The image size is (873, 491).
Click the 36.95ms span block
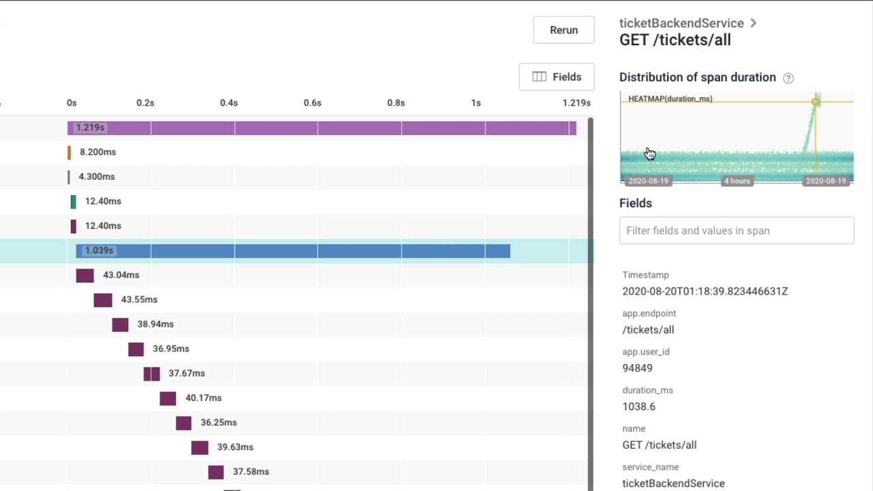(x=136, y=348)
